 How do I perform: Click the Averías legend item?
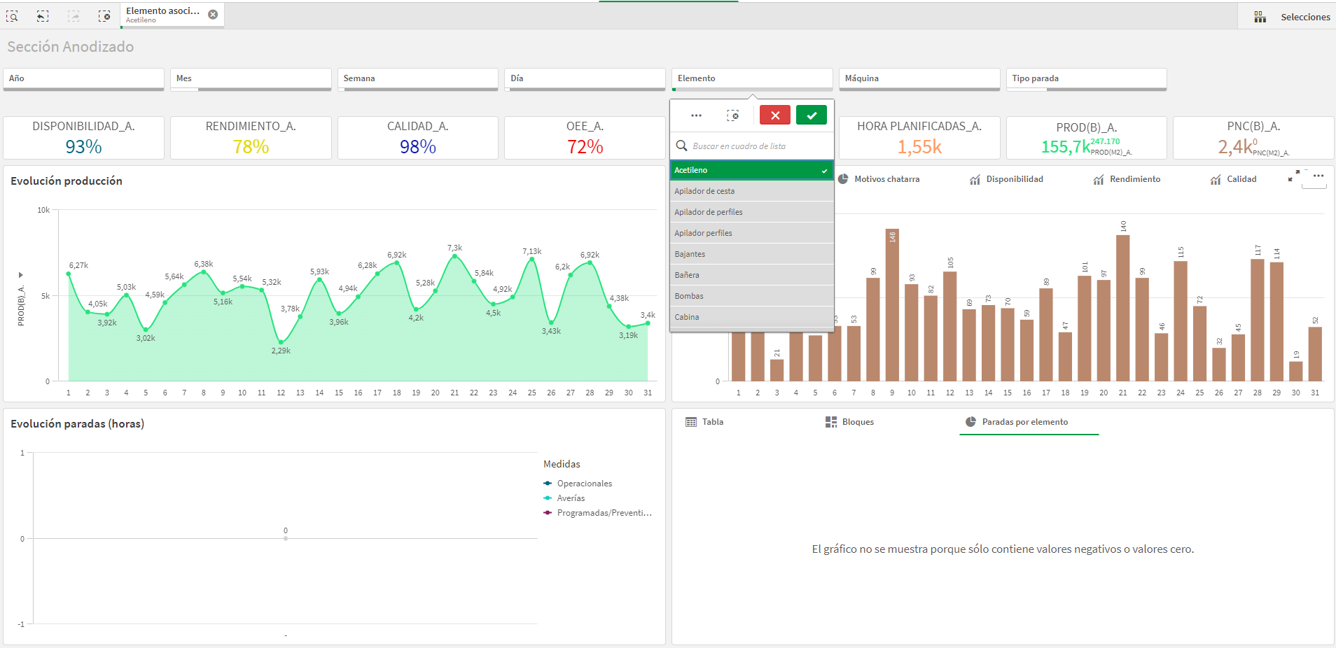coord(564,498)
